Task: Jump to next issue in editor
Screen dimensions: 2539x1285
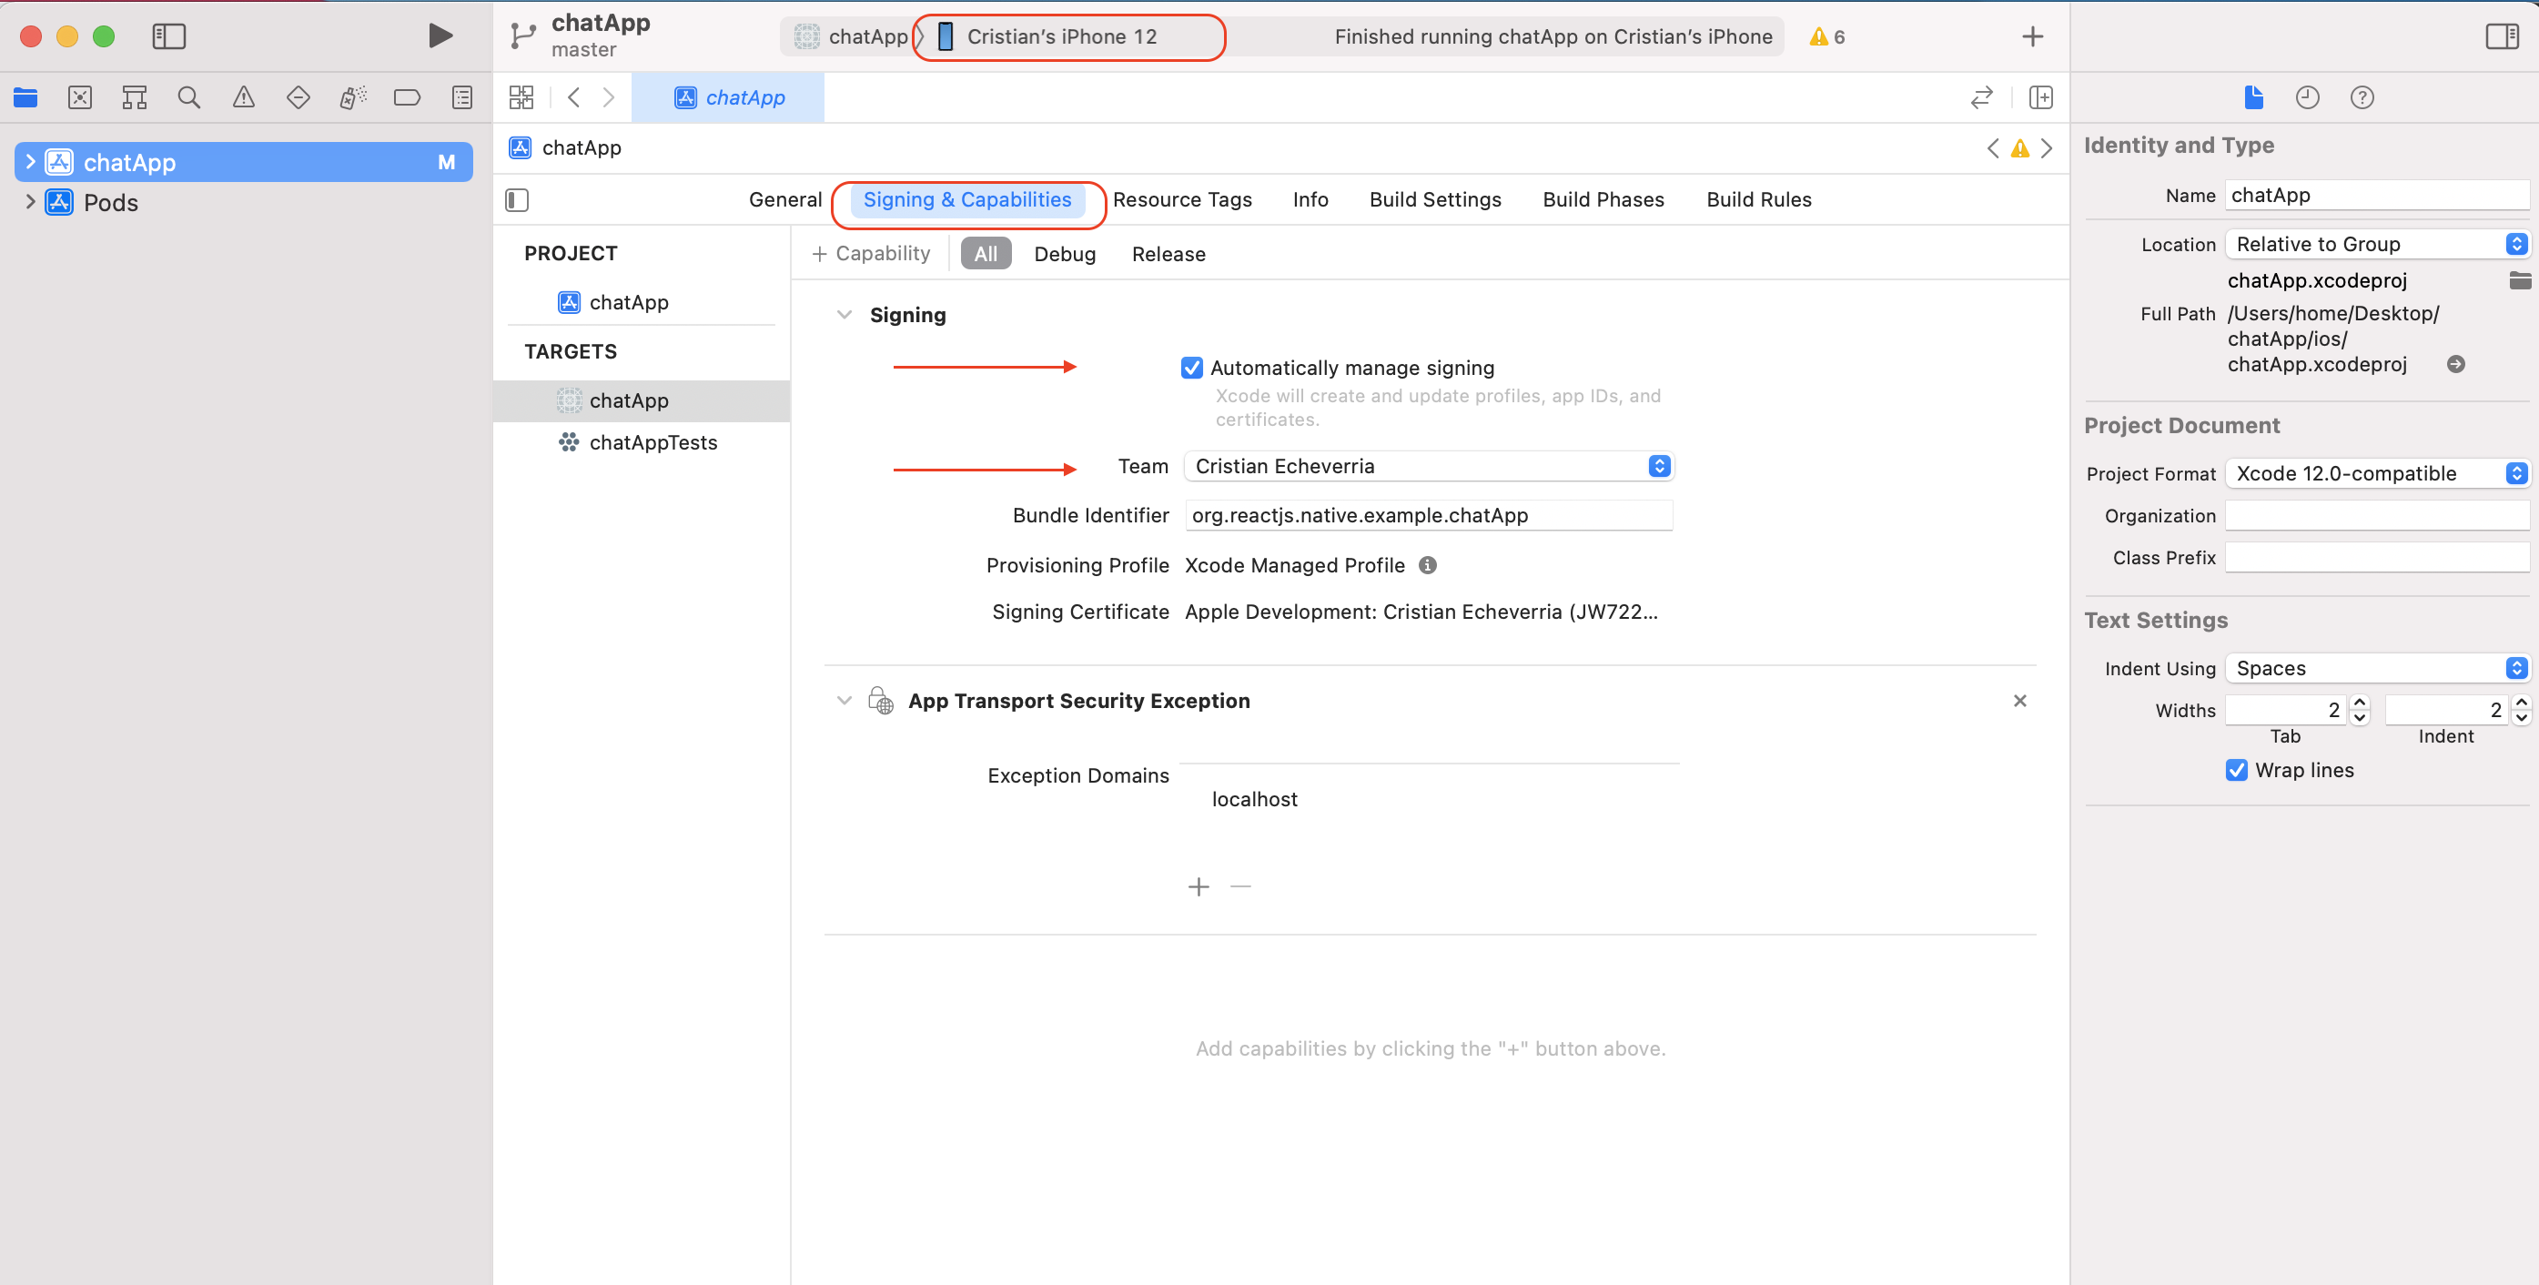Action: pos(2048,147)
